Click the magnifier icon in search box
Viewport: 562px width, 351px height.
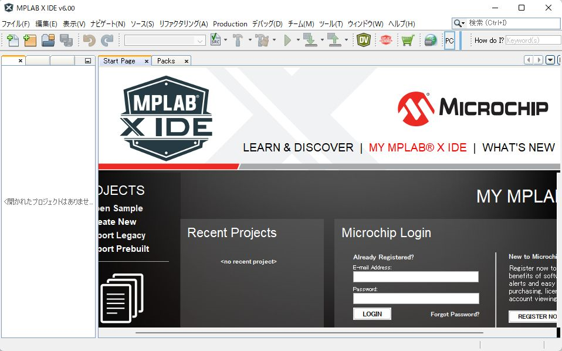coord(458,23)
